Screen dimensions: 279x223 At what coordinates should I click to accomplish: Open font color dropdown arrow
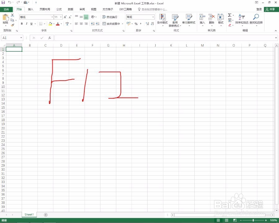(61, 24)
